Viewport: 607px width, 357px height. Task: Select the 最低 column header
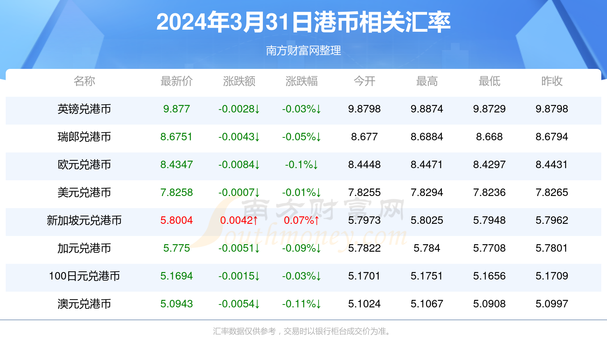pos(489,81)
